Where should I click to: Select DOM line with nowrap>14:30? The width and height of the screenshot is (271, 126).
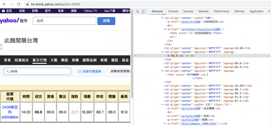point(207,48)
